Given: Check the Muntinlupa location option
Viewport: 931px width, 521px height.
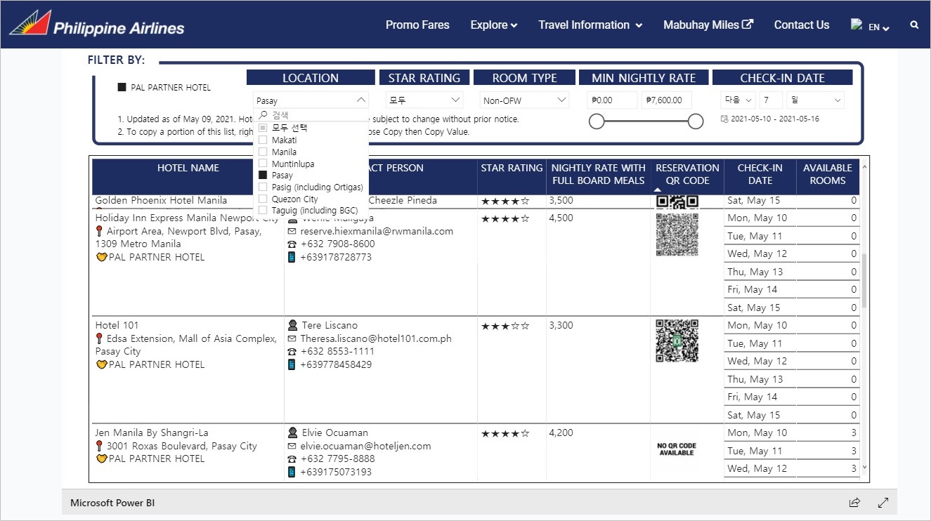Looking at the screenshot, I should pyautogui.click(x=263, y=164).
